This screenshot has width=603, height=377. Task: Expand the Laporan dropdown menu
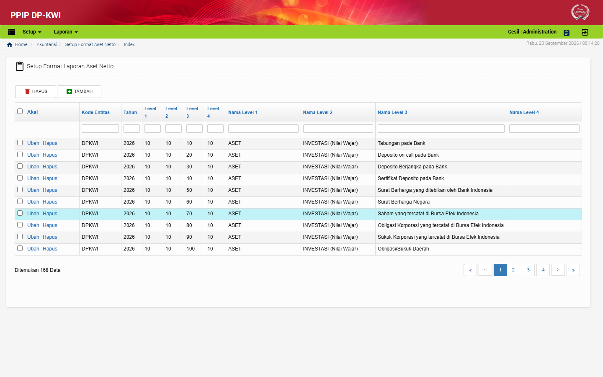pos(66,32)
